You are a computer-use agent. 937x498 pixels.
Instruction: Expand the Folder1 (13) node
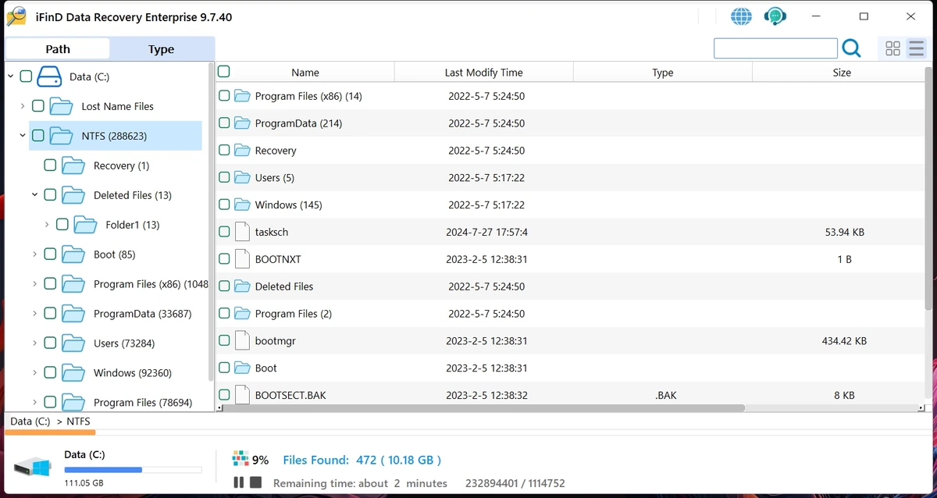pyautogui.click(x=47, y=225)
